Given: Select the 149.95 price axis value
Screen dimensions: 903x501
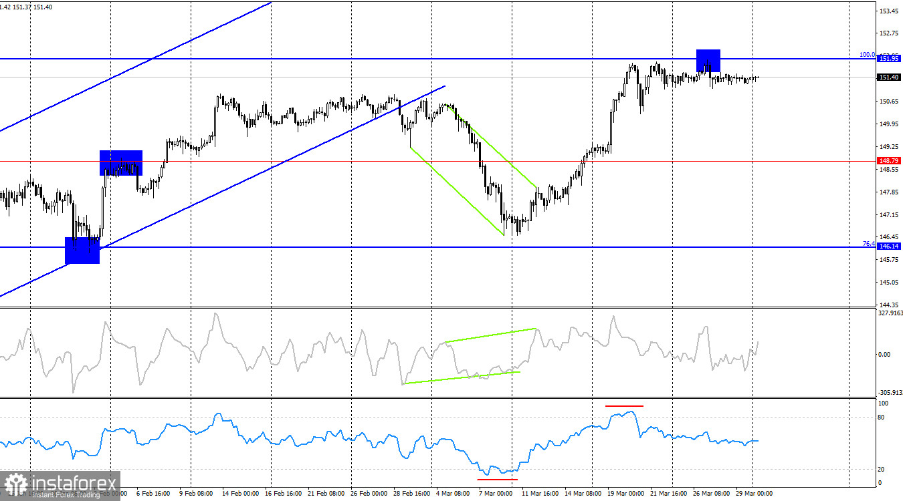Looking at the screenshot, I should (x=889, y=124).
